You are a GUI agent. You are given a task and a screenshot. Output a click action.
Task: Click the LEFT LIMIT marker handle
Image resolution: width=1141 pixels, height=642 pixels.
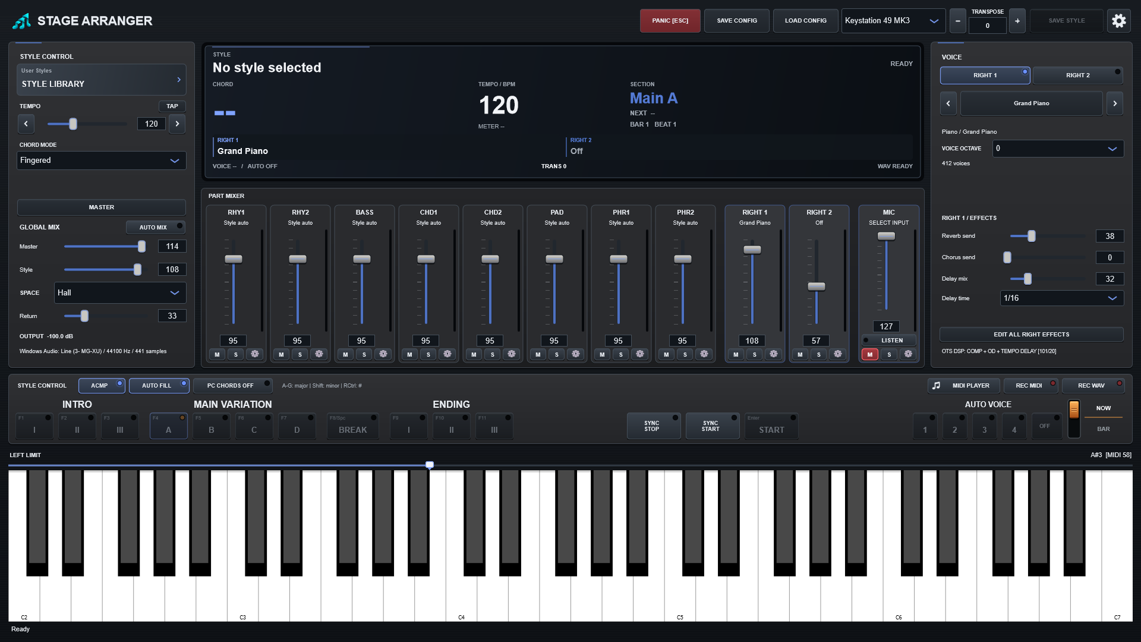(430, 465)
